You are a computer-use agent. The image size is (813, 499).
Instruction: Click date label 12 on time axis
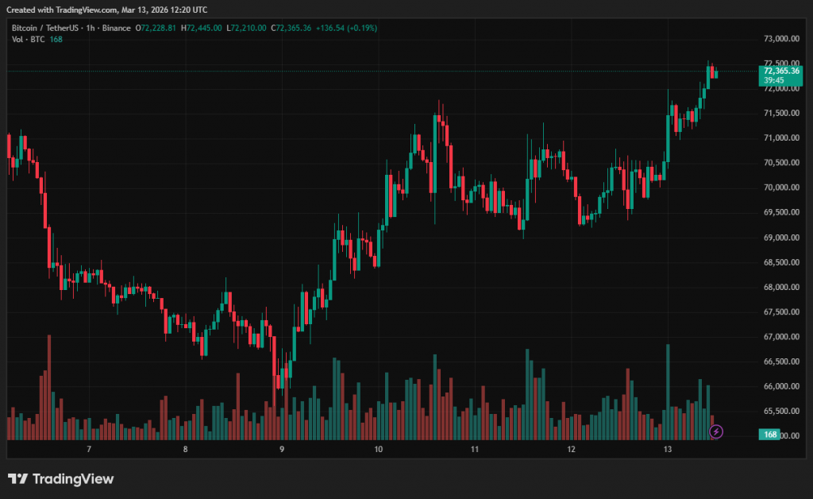(x=571, y=450)
